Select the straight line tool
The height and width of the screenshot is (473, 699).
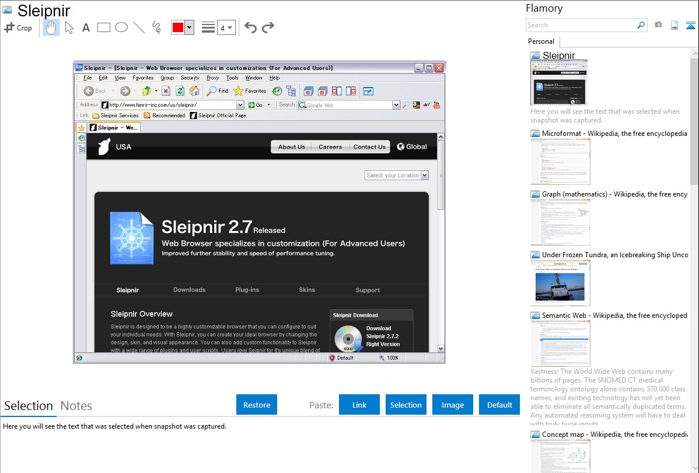point(139,27)
